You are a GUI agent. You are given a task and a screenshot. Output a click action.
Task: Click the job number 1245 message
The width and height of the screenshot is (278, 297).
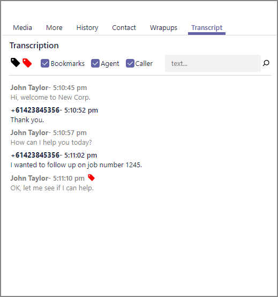76,165
